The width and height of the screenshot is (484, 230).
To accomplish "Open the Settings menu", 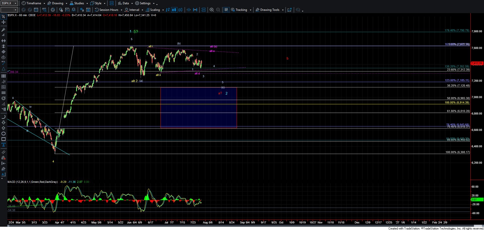I will tap(143, 3).
